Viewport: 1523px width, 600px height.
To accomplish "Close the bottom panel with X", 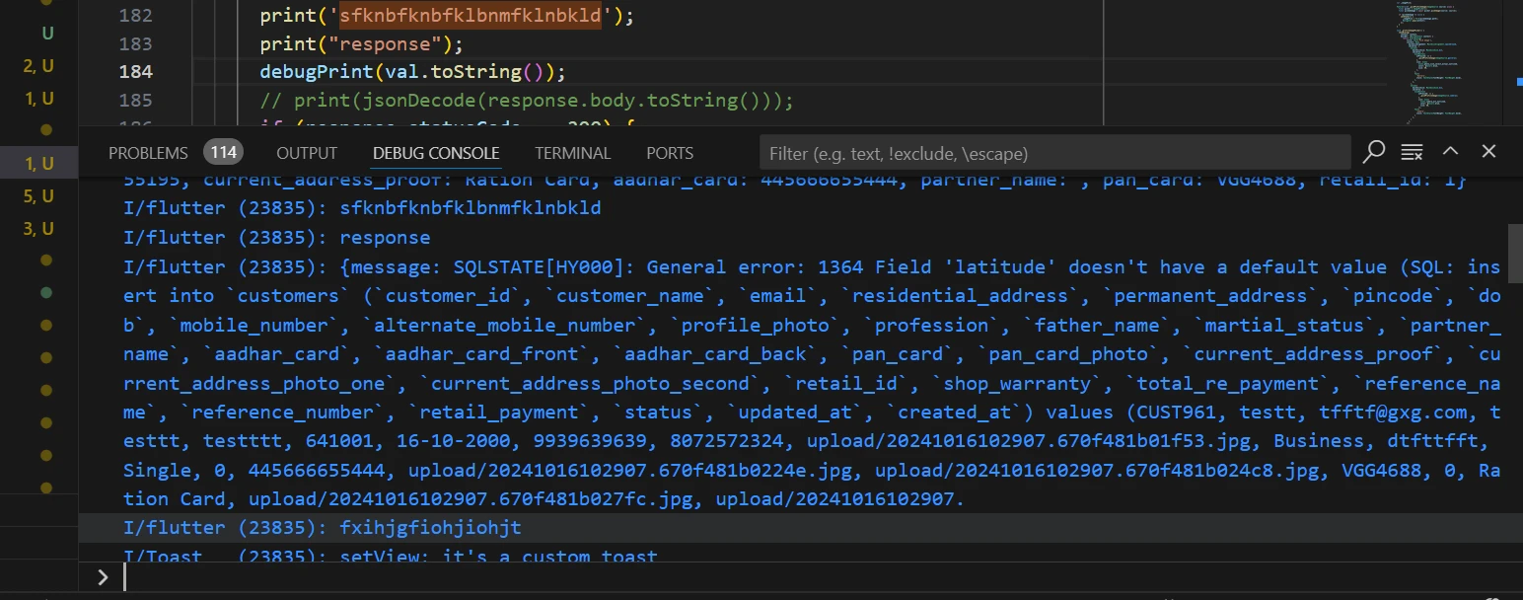I will coord(1488,151).
